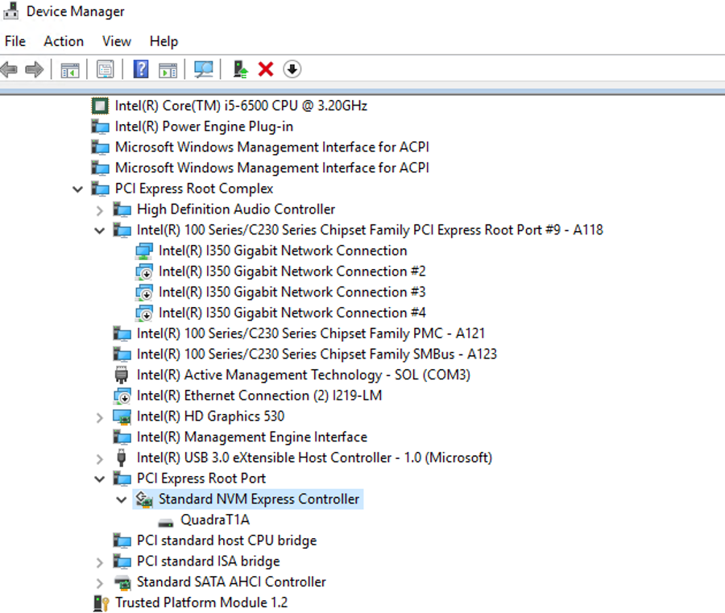Expand the Intel HD Graphics 530 node
Viewport: 725px width, 613px height.
point(99,417)
